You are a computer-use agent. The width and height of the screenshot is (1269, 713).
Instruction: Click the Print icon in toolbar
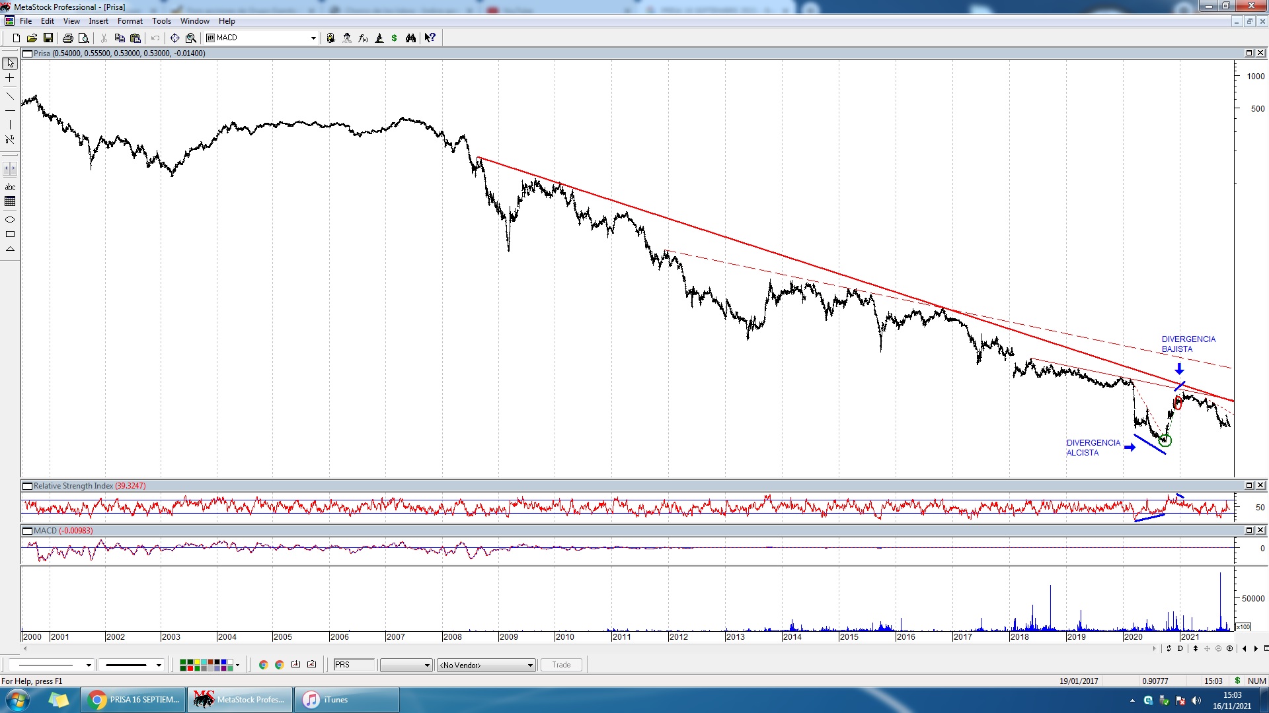click(67, 38)
